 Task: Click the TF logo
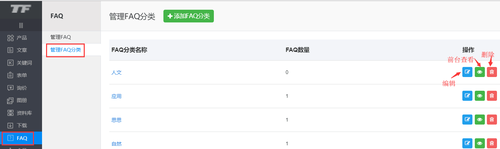[21, 9]
